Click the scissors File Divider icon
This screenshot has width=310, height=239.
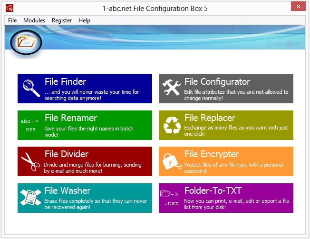tap(30, 161)
